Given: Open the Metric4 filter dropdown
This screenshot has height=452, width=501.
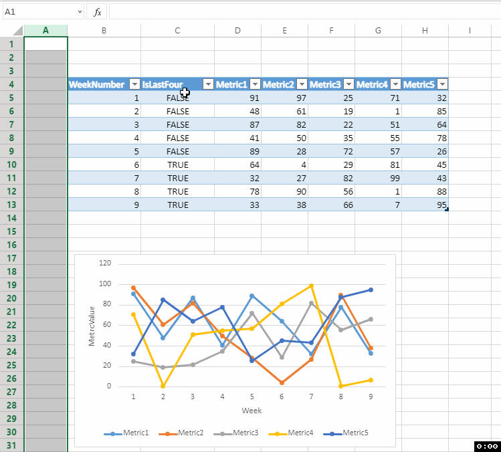Looking at the screenshot, I should pos(395,84).
